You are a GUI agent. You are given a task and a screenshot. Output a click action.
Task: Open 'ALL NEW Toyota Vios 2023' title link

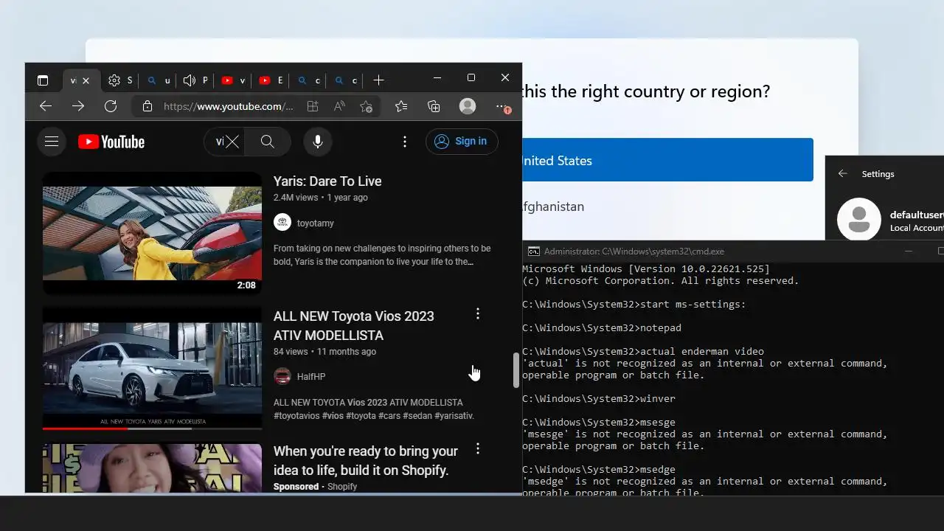(x=354, y=325)
